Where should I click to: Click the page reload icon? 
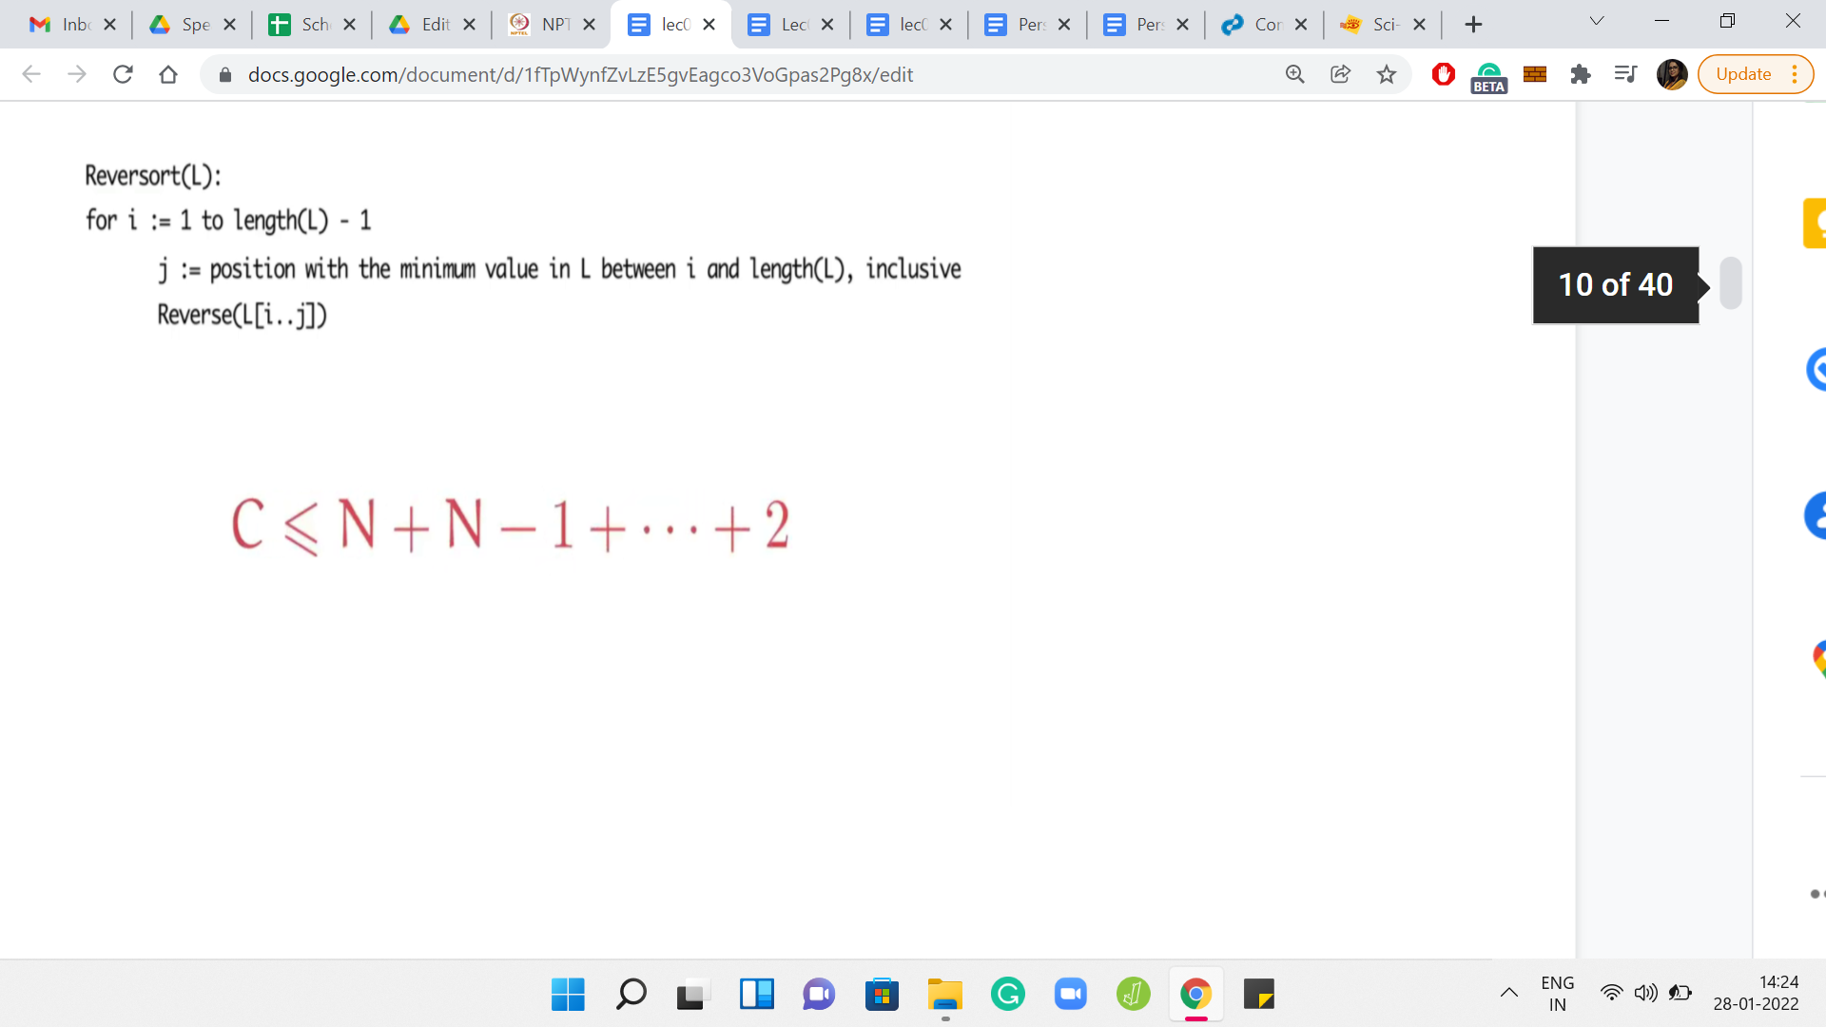tap(123, 74)
